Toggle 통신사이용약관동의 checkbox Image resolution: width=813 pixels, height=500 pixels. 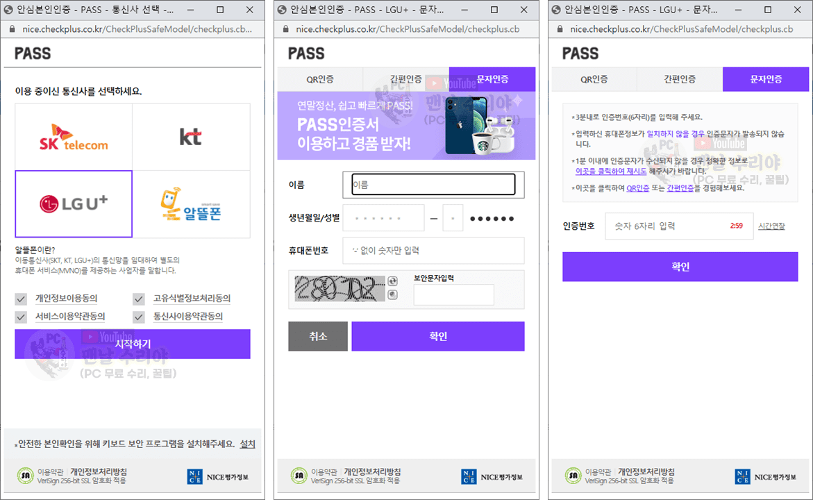point(138,317)
